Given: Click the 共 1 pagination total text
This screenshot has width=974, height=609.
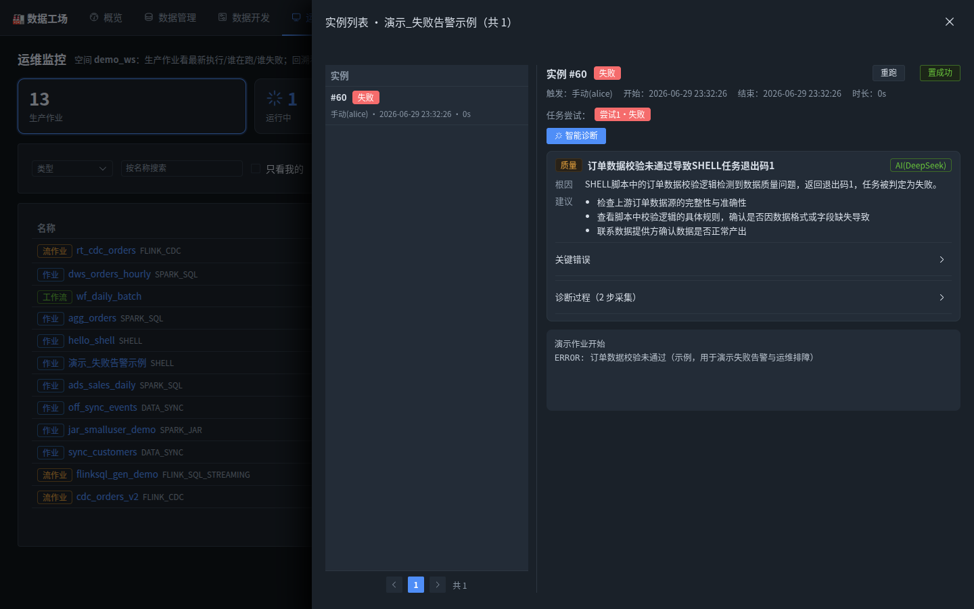Looking at the screenshot, I should click(460, 585).
